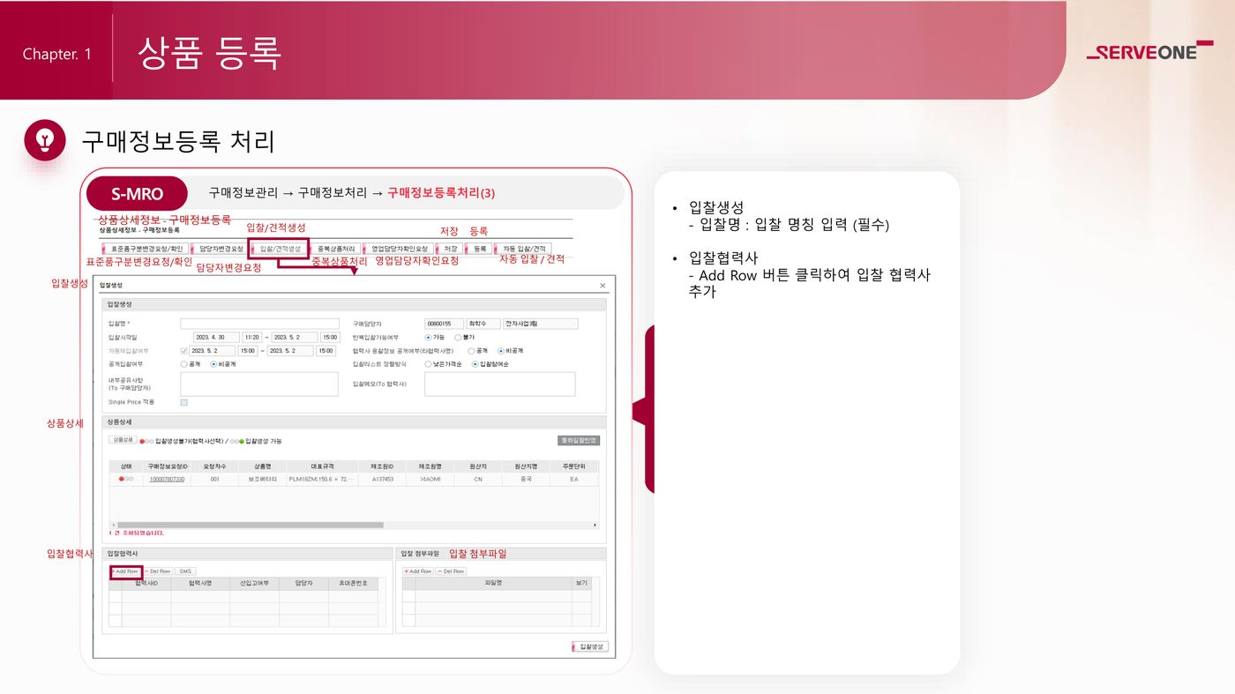
Task: Click the 중복상품처리 tab button
Action: (x=336, y=250)
